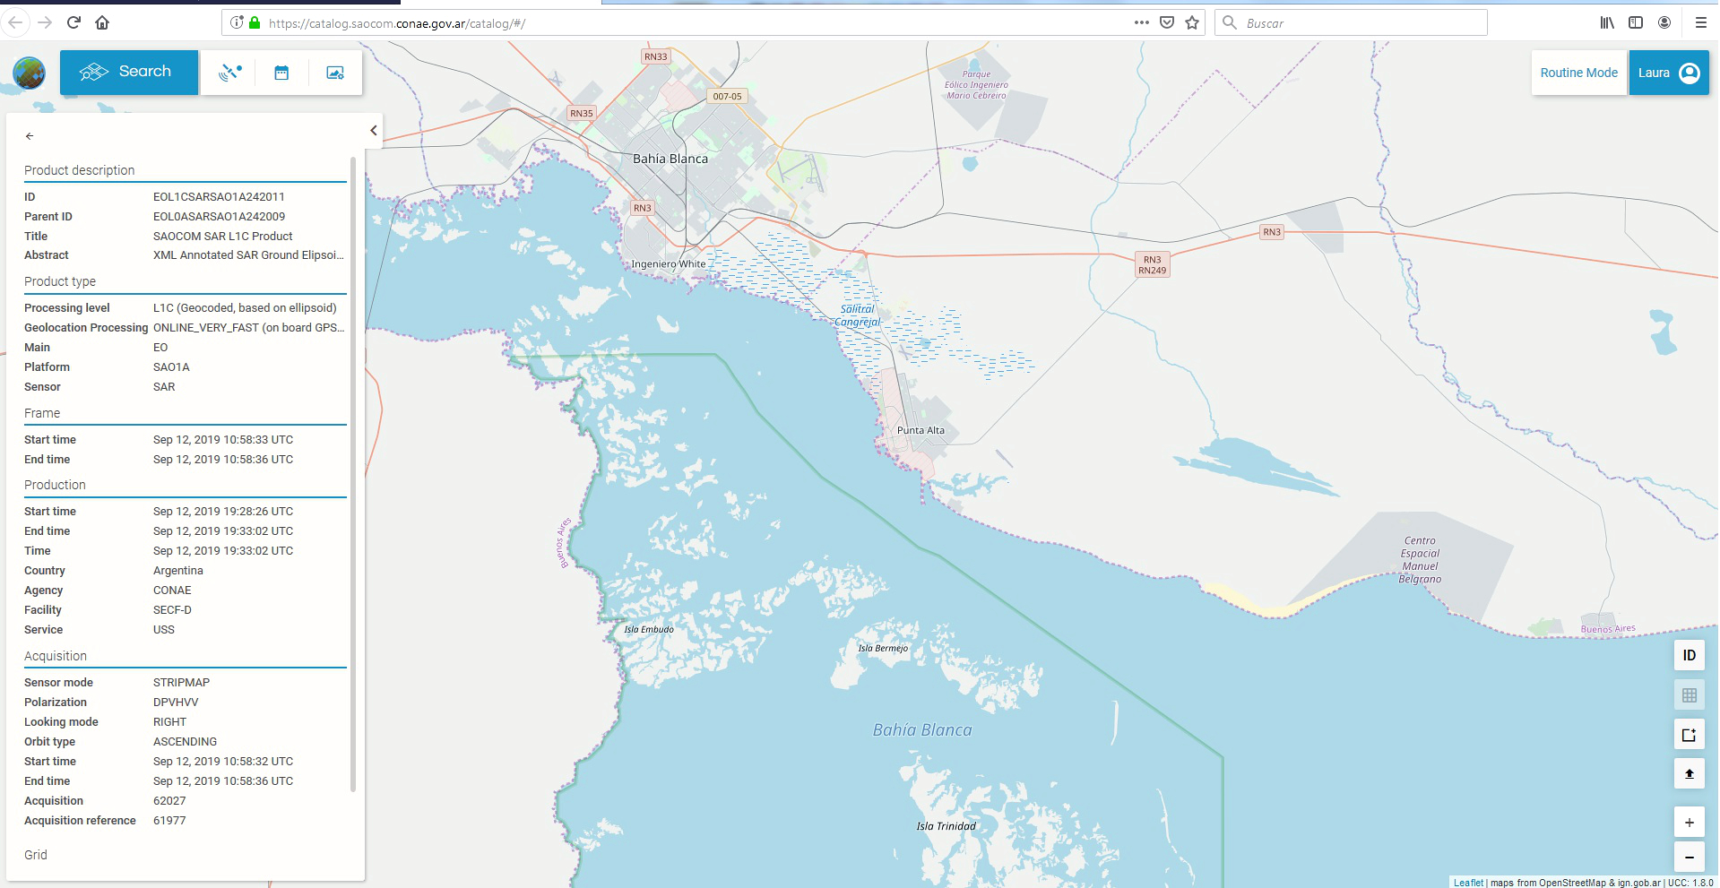Open the Laura user account menu

point(1668,73)
